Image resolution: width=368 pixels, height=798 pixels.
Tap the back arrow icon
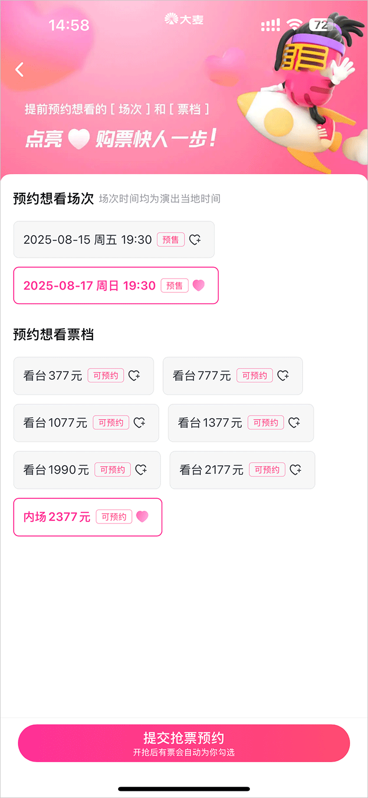click(19, 70)
